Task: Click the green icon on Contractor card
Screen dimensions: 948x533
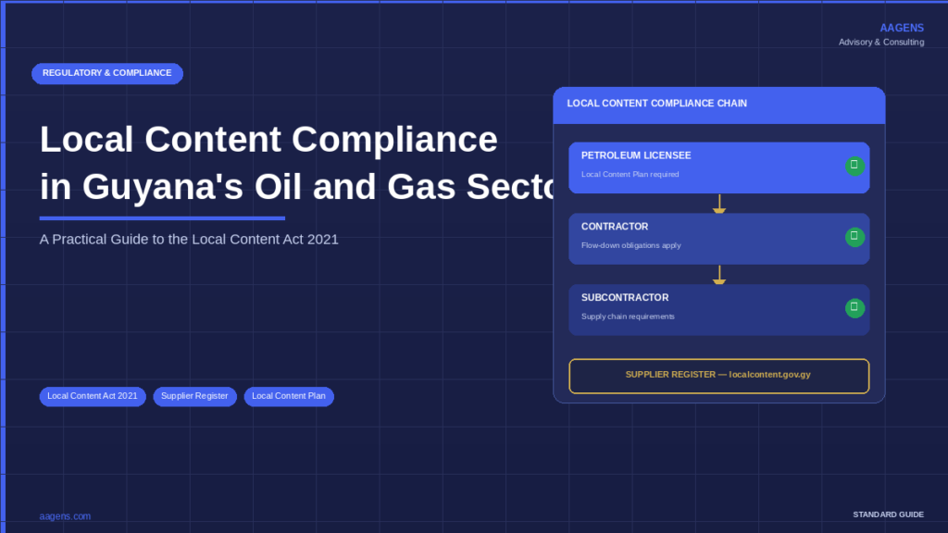Action: point(854,237)
